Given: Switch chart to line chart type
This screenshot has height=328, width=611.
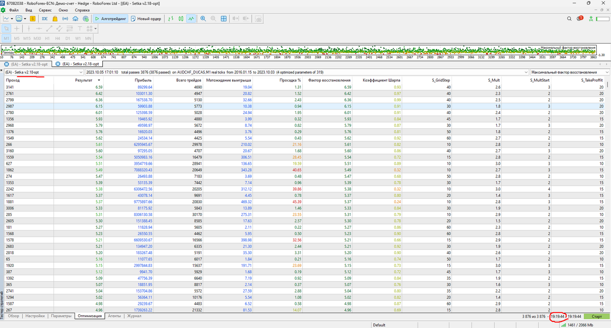Looking at the screenshot, I should (191, 19).
